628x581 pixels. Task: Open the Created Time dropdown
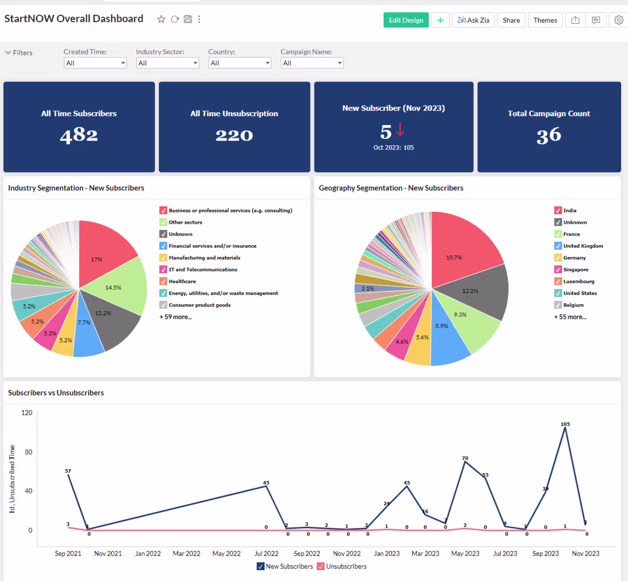pyautogui.click(x=95, y=63)
